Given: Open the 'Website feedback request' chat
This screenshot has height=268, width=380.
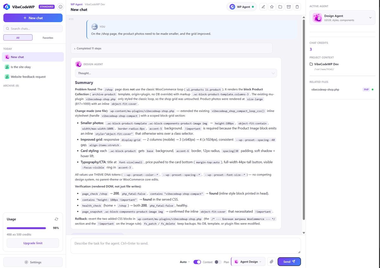Looking at the screenshot, I should pyautogui.click(x=33, y=77).
